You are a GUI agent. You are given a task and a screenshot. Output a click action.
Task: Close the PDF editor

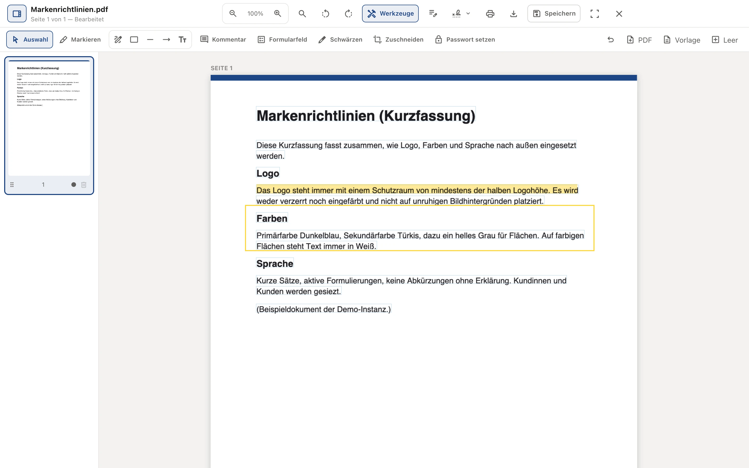click(x=619, y=14)
